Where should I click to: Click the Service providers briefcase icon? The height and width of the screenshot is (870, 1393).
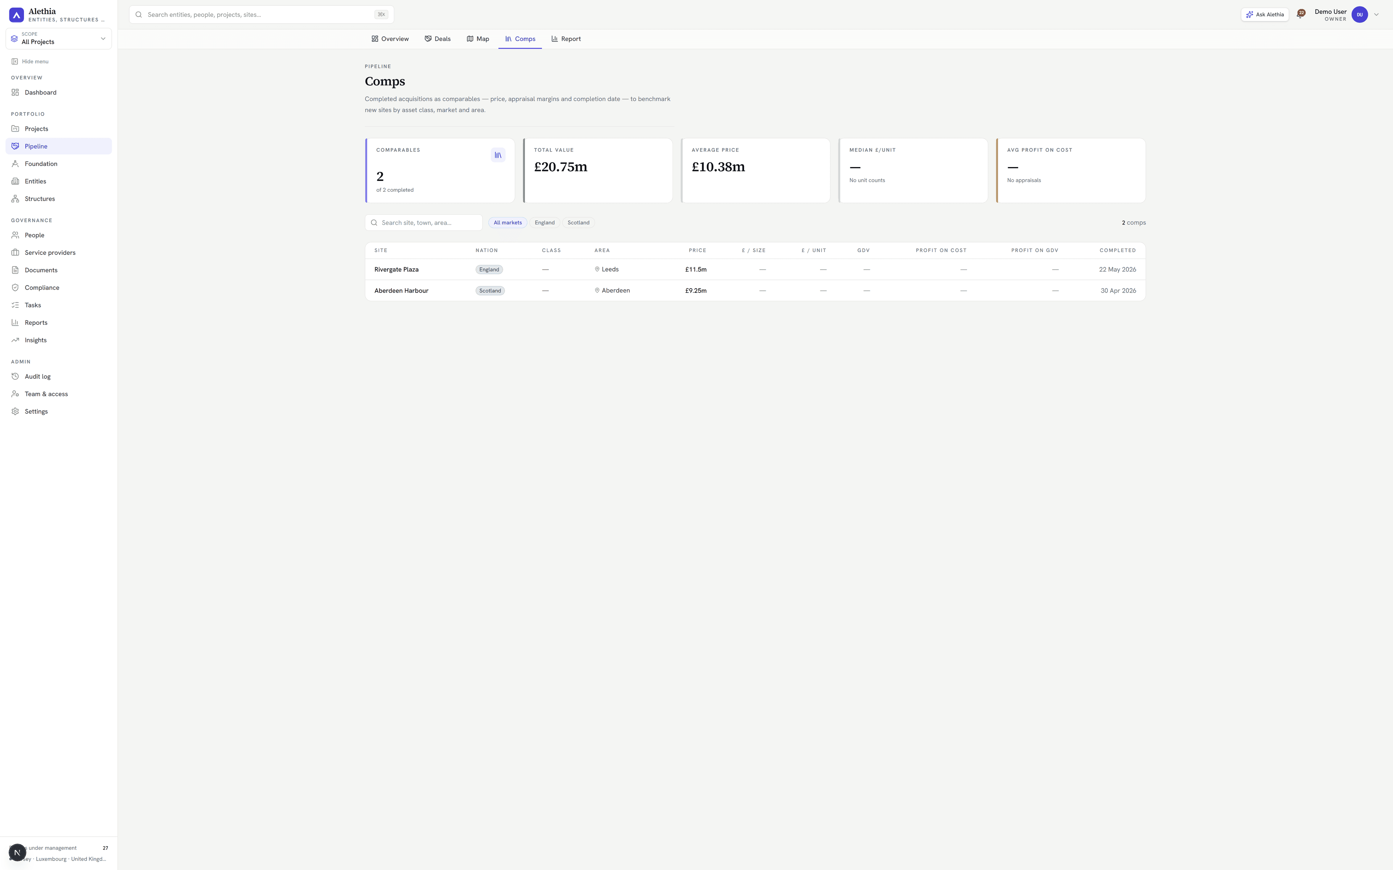coord(16,253)
